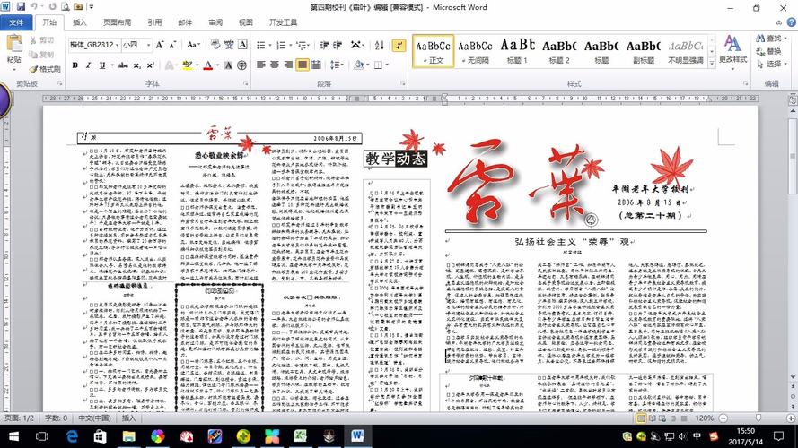Click the Sort icon in paragraph group
The image size is (798, 448).
point(379,45)
